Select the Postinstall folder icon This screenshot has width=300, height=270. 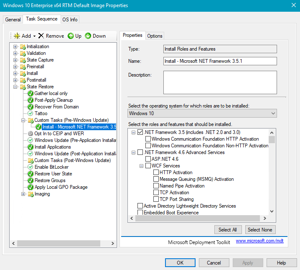(23, 80)
